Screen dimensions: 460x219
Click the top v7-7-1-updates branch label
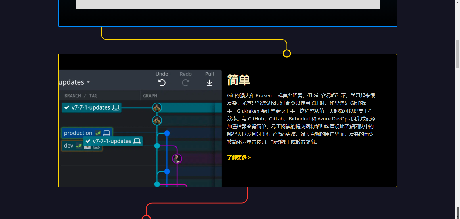pyautogui.click(x=91, y=107)
